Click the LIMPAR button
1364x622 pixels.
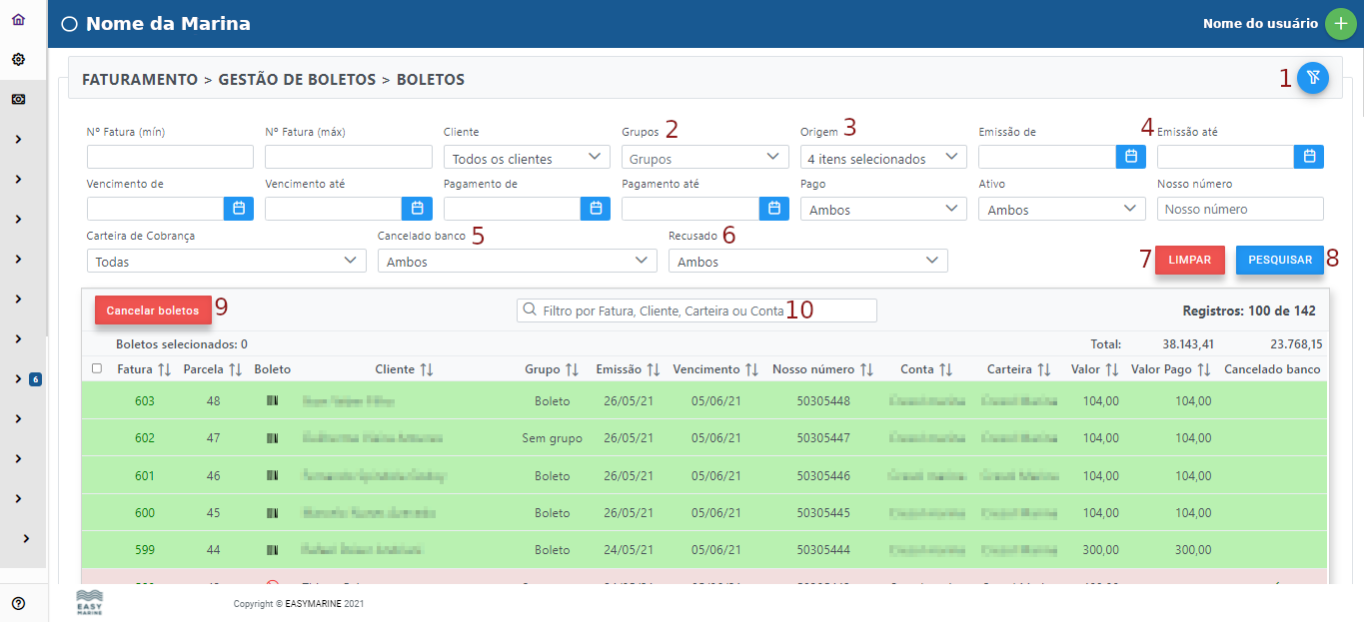[1189, 260]
